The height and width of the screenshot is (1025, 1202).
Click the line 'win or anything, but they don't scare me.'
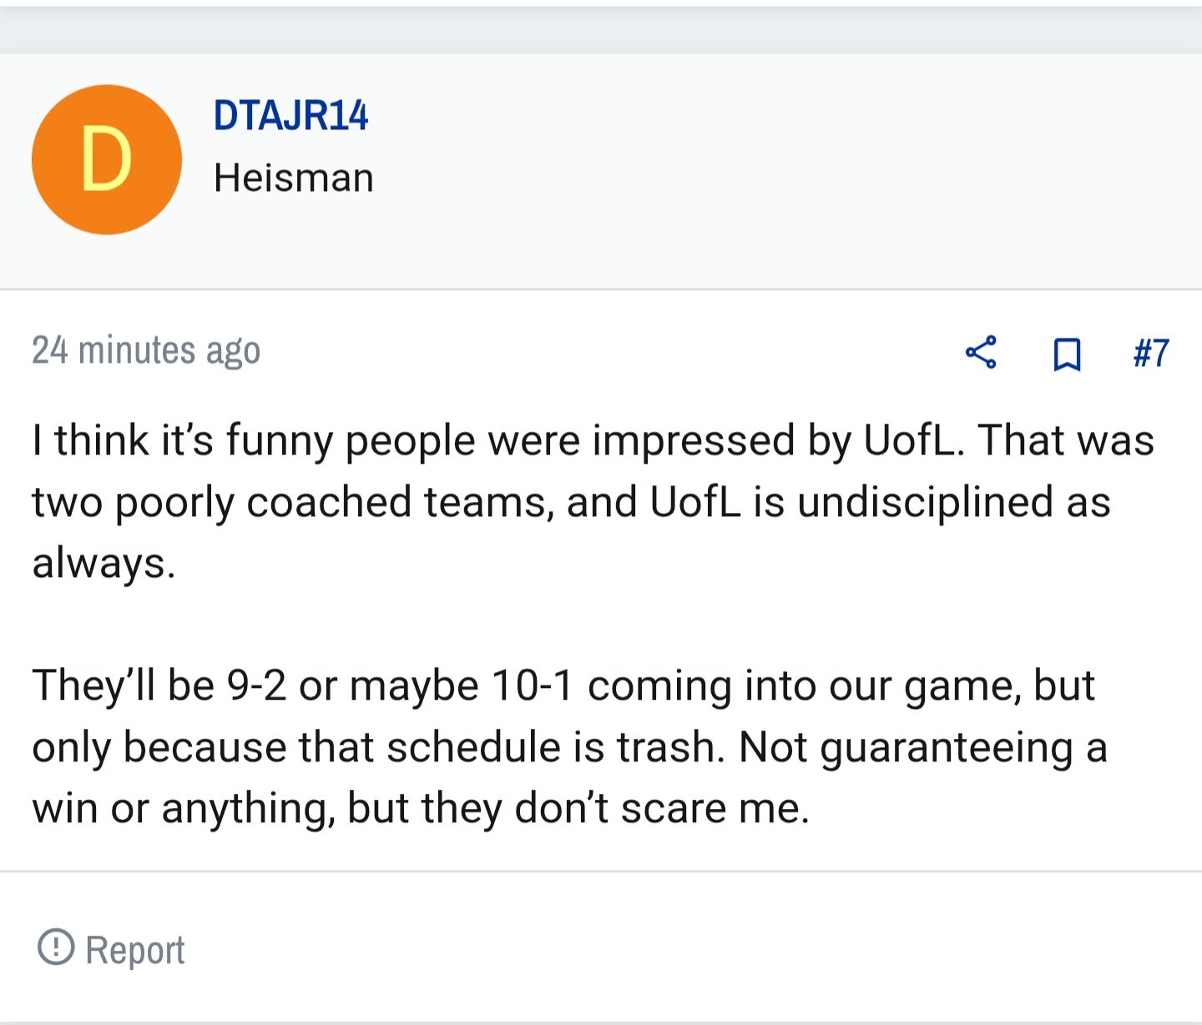tap(421, 808)
